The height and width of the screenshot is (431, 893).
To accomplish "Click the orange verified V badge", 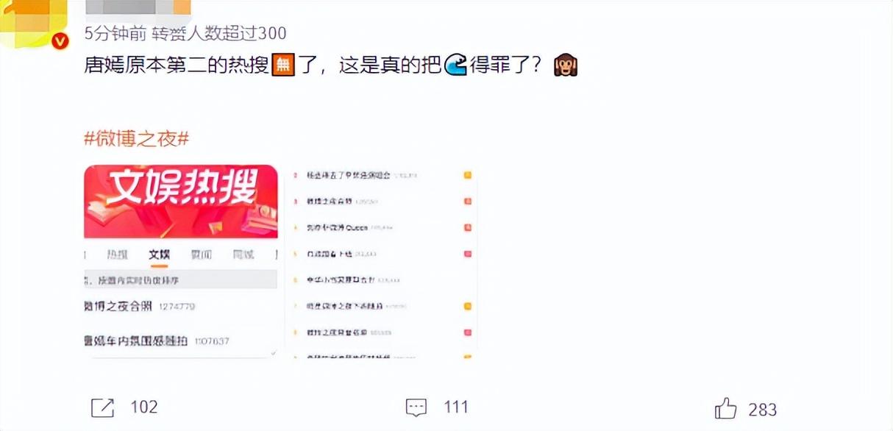I will pos(60,41).
